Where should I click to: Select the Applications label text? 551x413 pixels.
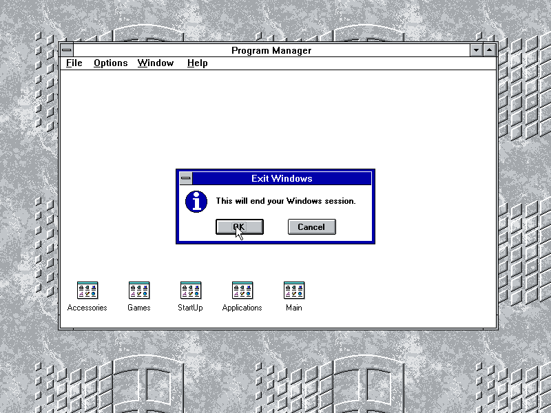[x=242, y=308]
